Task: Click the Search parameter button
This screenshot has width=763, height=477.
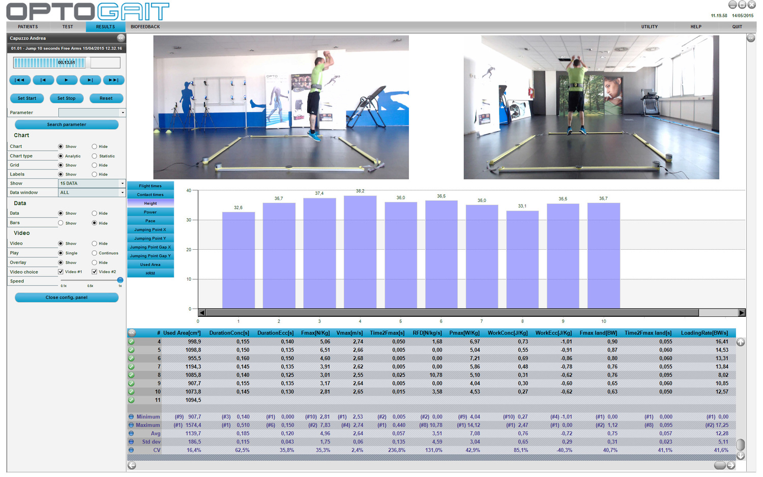Action: point(67,125)
